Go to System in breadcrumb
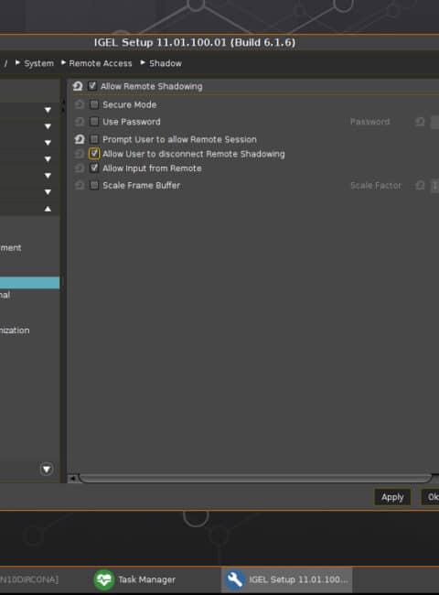 click(38, 63)
